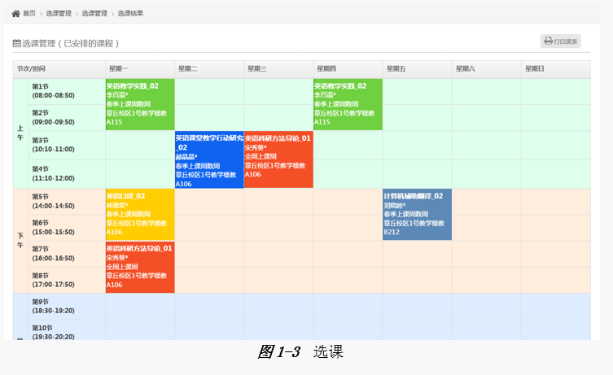This screenshot has height=375, width=613.
Task: Open the 首页 breadcrumb link
Action: click(29, 14)
